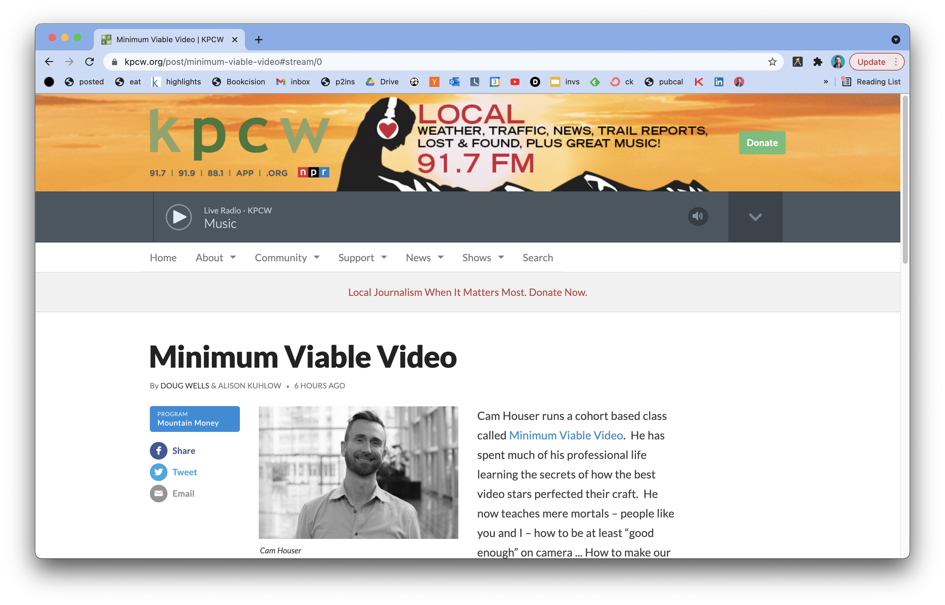Click the Mountain Money program label
The height and width of the screenshot is (605, 945).
click(195, 419)
